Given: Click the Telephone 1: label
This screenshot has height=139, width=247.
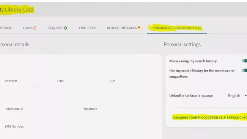Looking at the screenshot, I should pos(14,109).
